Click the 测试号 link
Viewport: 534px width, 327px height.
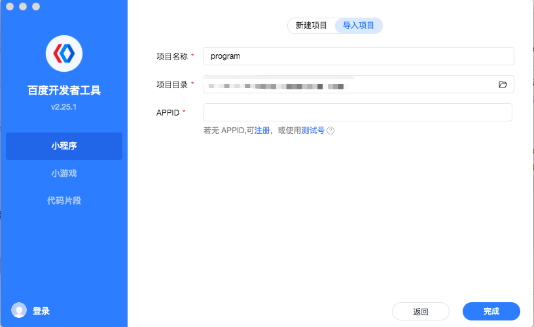tap(313, 131)
